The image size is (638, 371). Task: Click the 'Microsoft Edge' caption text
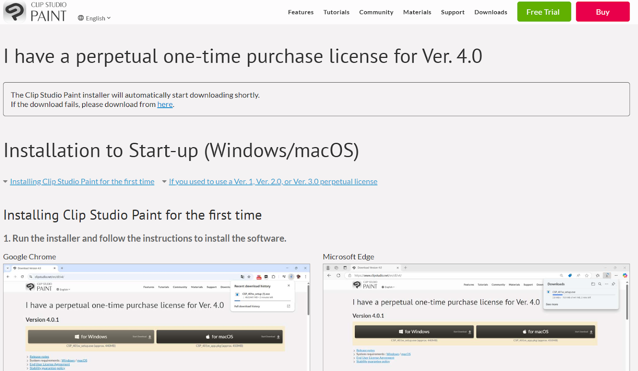click(x=349, y=257)
